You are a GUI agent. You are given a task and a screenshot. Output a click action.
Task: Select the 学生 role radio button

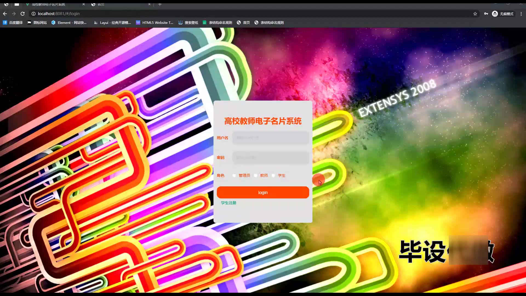273,175
